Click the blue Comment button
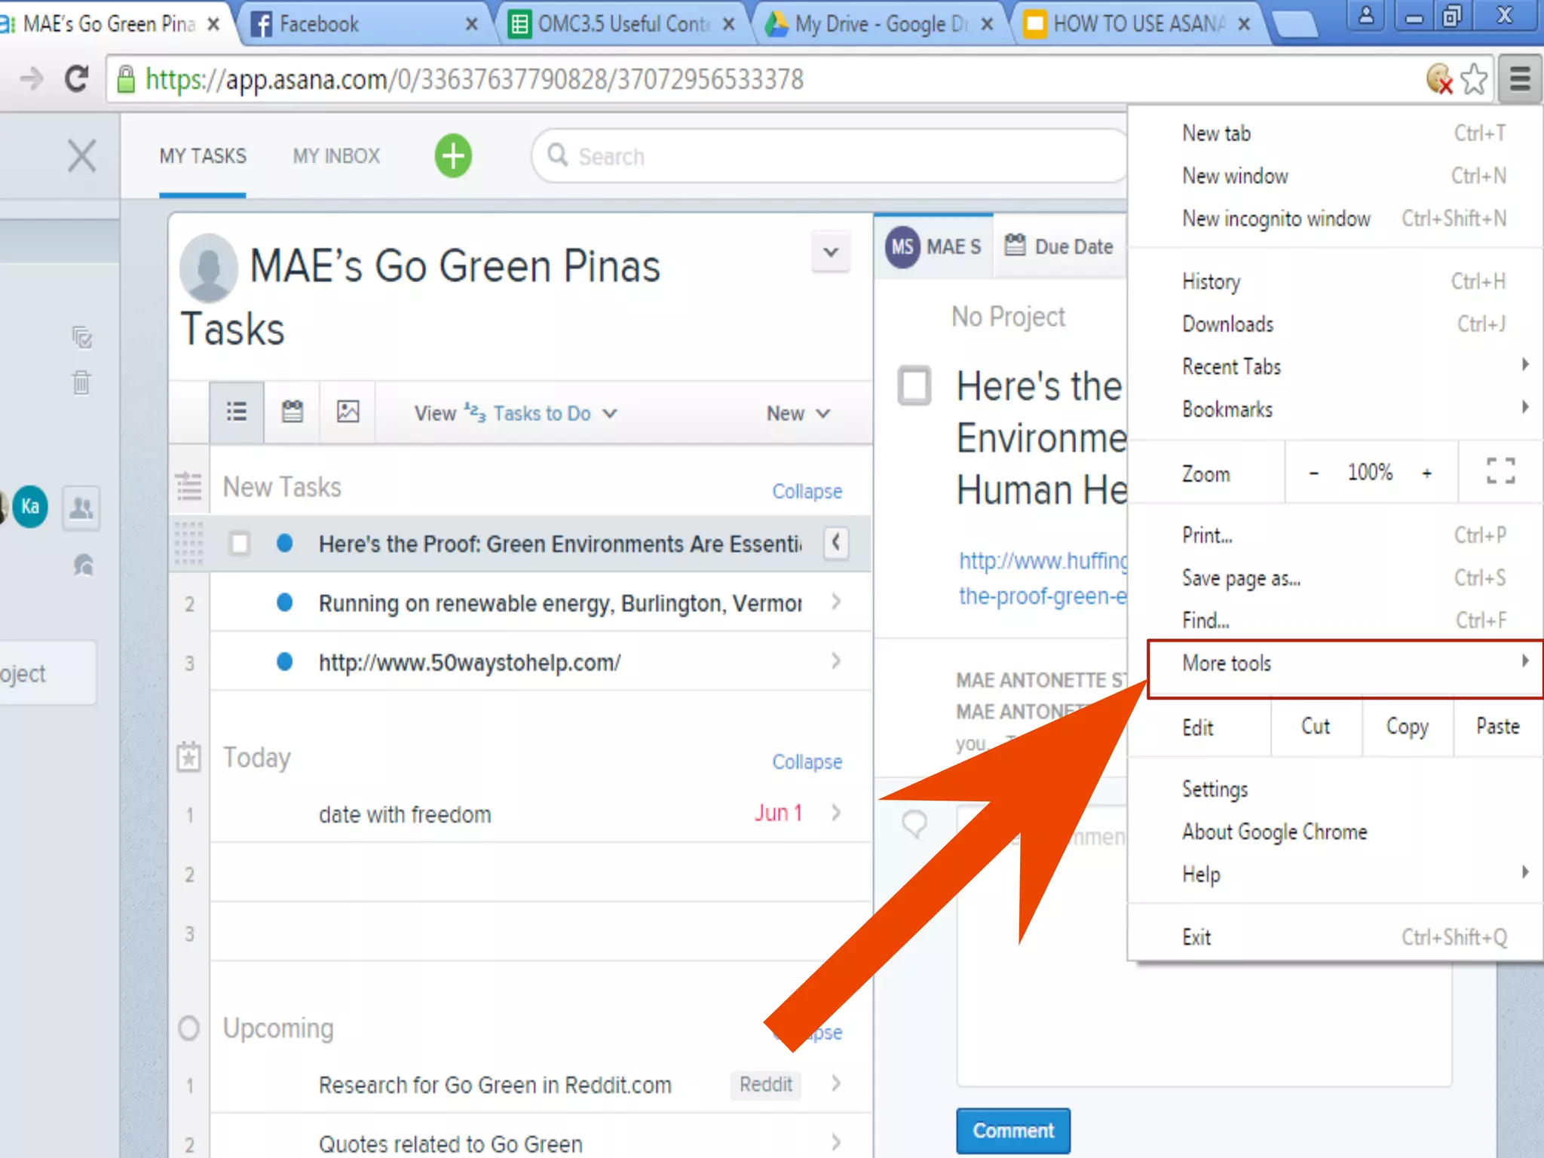The height and width of the screenshot is (1158, 1544). click(x=1012, y=1130)
